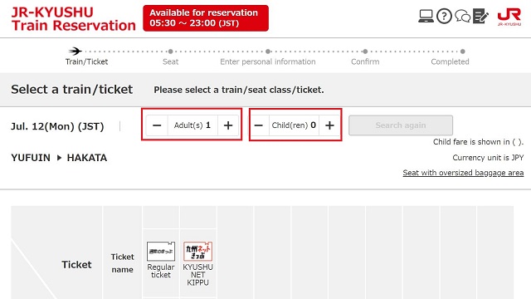Click the laptop computer icon in header
This screenshot has width=531, height=299.
426,16
